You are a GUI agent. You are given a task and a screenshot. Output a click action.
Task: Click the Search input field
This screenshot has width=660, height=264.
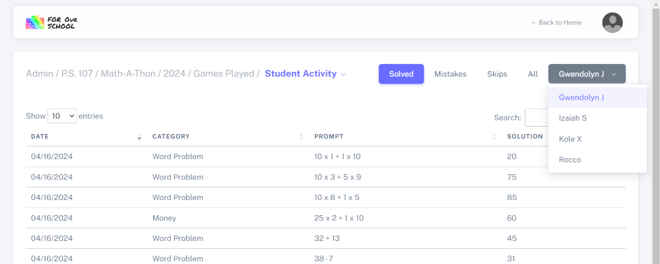tap(536, 117)
